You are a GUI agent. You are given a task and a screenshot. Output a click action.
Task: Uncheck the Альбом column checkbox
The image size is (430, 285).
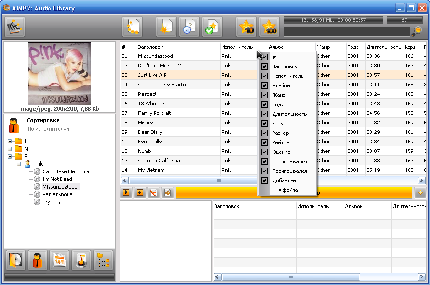pos(264,85)
